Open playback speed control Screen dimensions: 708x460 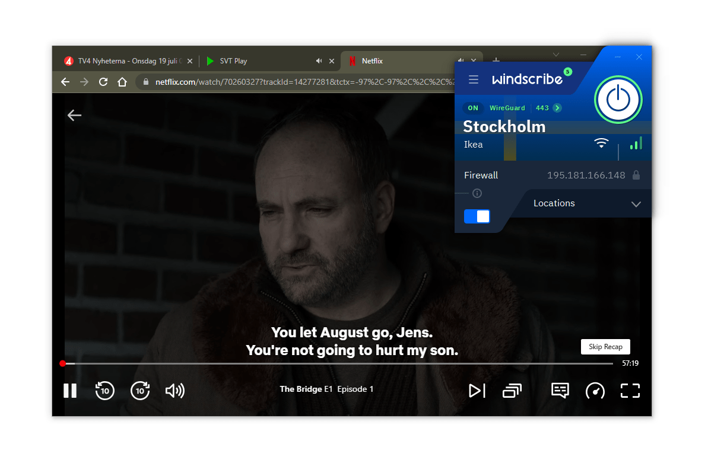click(x=595, y=391)
